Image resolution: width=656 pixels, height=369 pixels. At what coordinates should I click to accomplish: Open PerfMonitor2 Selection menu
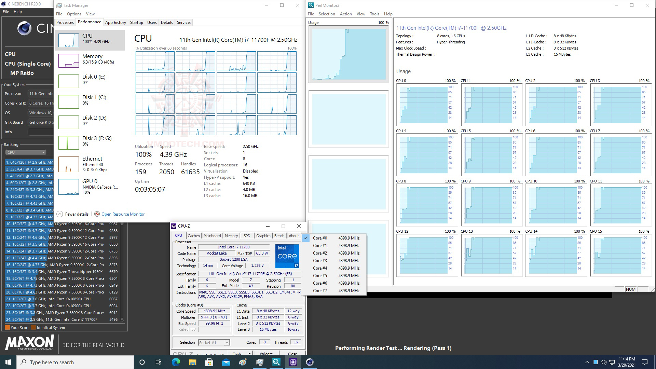(327, 14)
